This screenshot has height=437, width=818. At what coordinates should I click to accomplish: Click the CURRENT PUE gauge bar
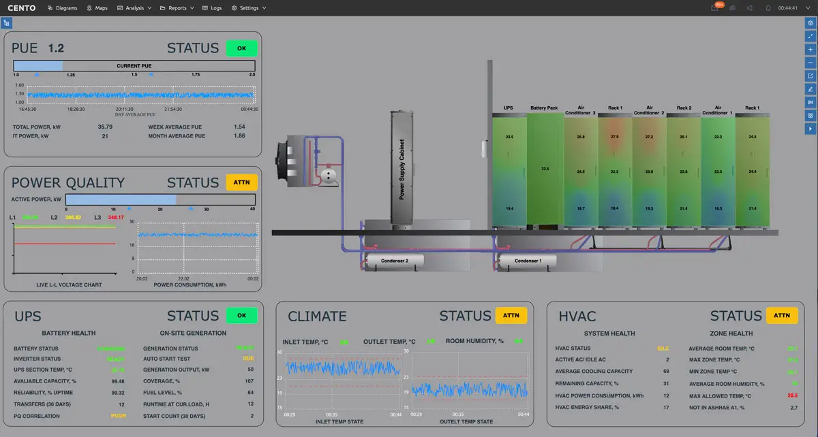tap(133, 66)
